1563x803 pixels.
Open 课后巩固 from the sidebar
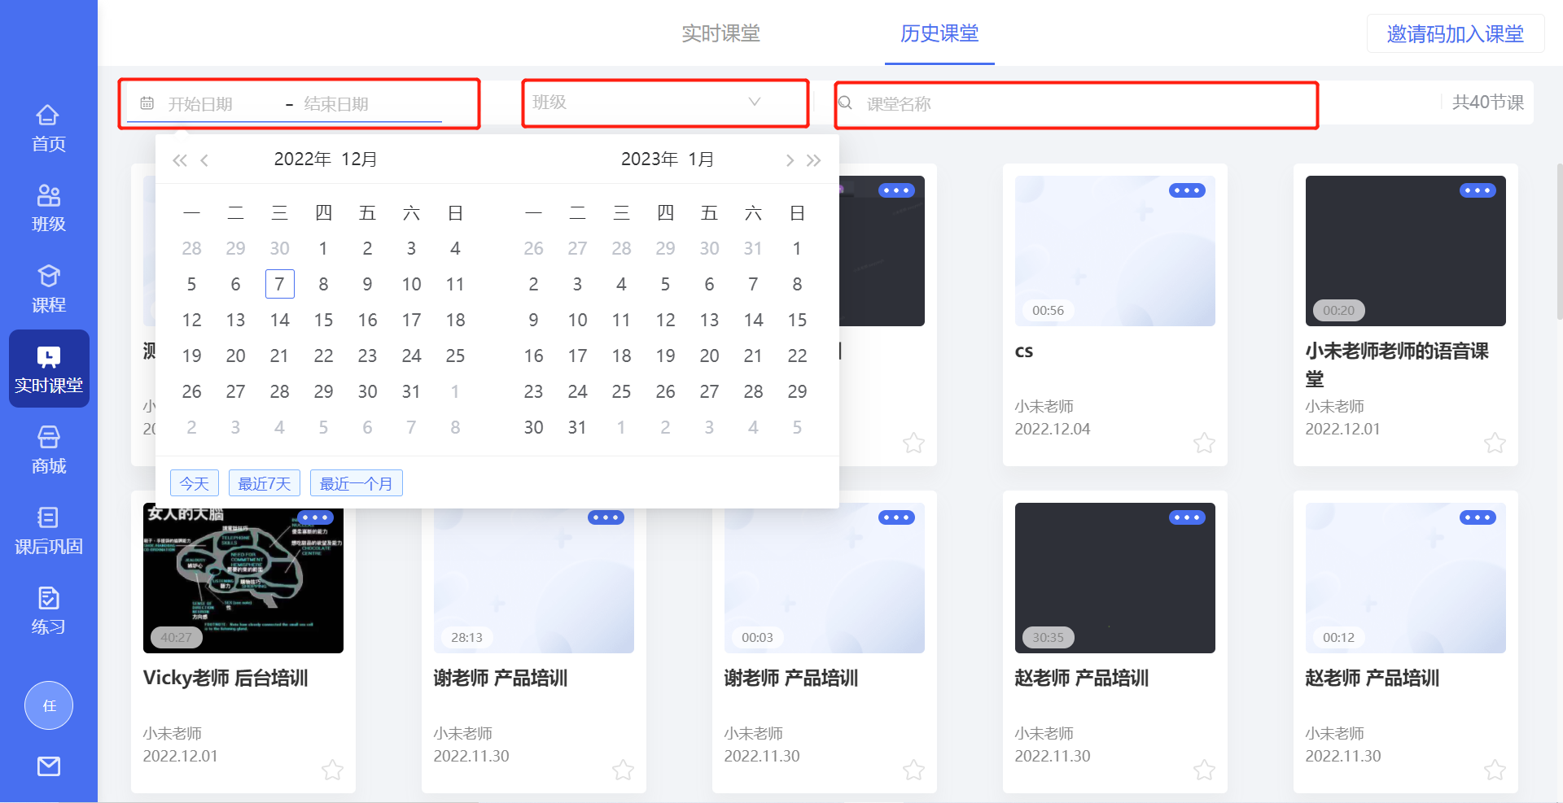48,529
